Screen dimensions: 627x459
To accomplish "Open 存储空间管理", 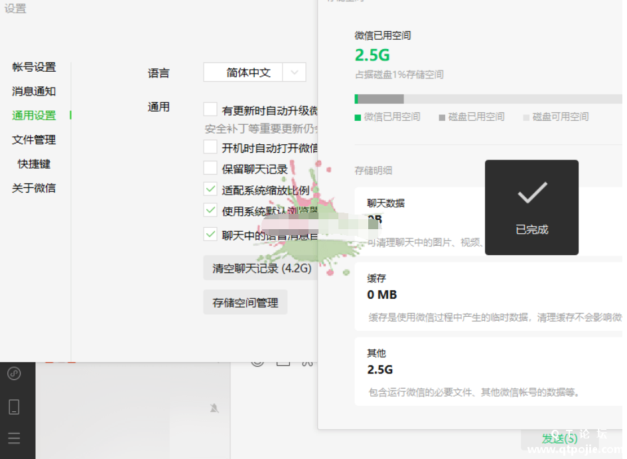I will point(245,302).
